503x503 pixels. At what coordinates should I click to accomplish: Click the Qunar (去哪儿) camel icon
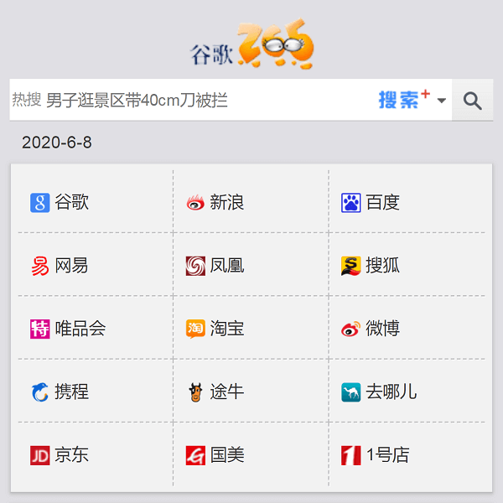pyautogui.click(x=351, y=392)
